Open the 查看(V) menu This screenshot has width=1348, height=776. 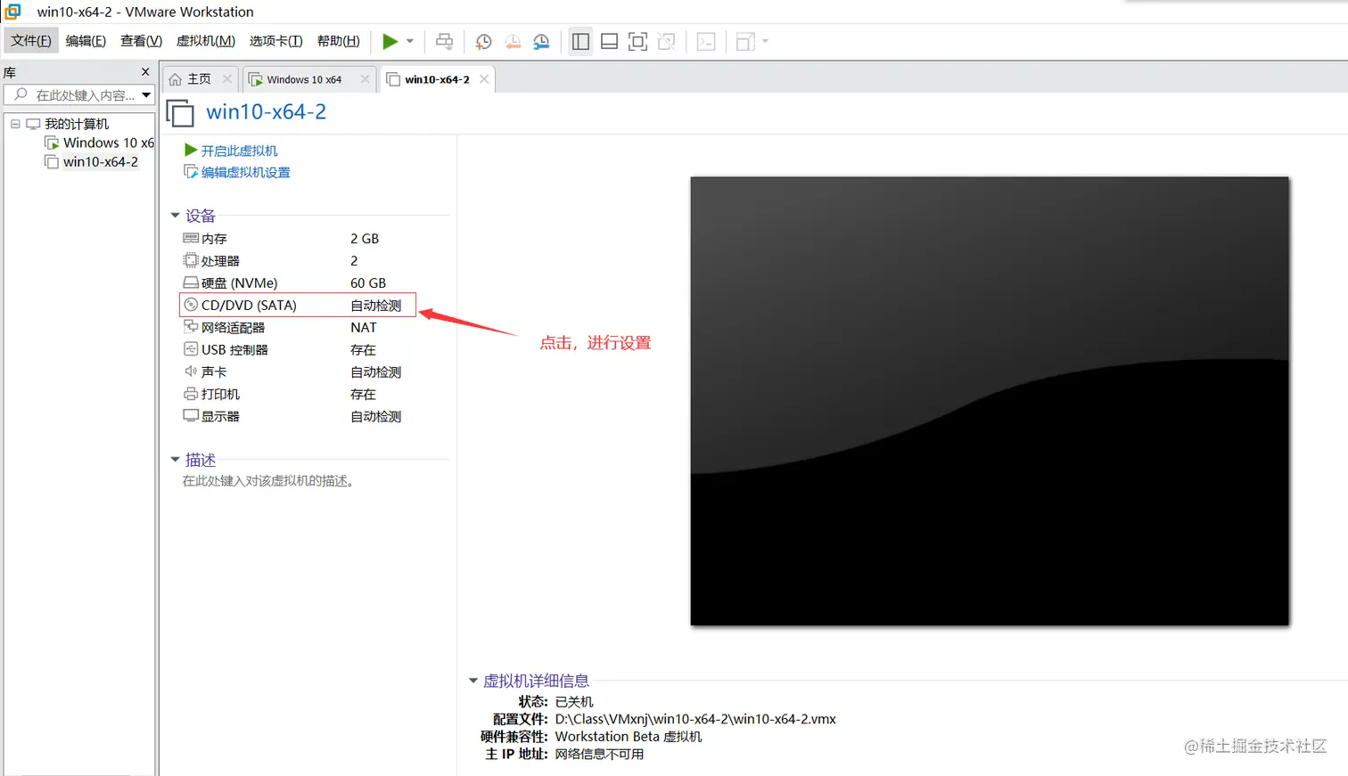(x=141, y=41)
